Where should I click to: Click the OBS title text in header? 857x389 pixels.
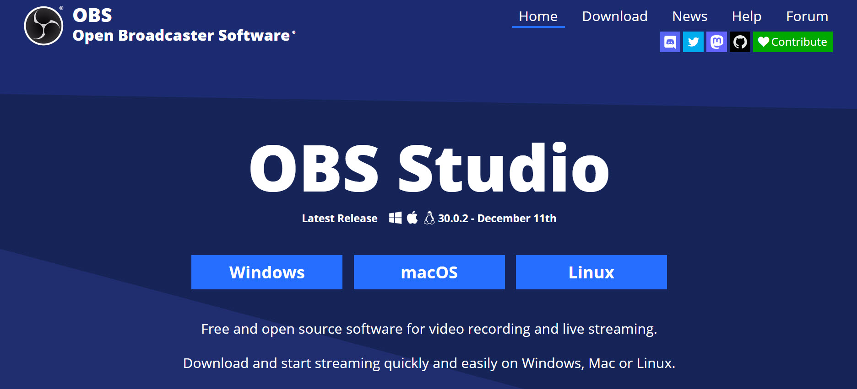[x=92, y=16]
